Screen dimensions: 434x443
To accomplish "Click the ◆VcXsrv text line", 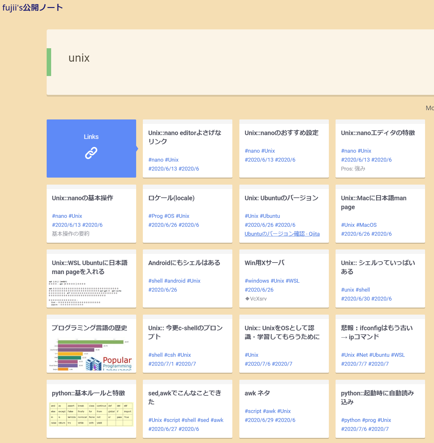I will [256, 299].
